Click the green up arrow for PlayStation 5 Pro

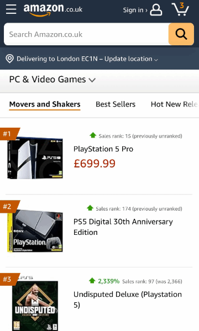pyautogui.click(x=93, y=135)
